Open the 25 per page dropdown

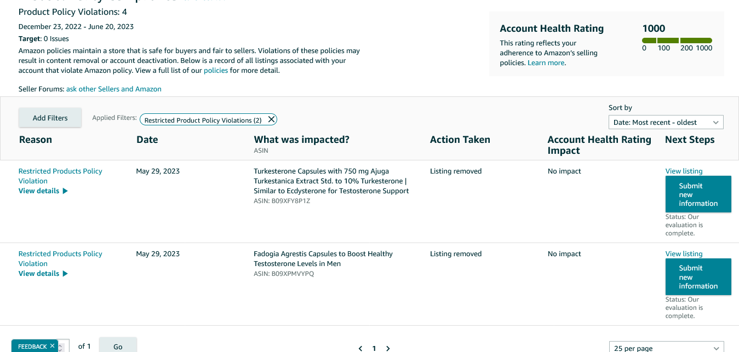(x=666, y=348)
